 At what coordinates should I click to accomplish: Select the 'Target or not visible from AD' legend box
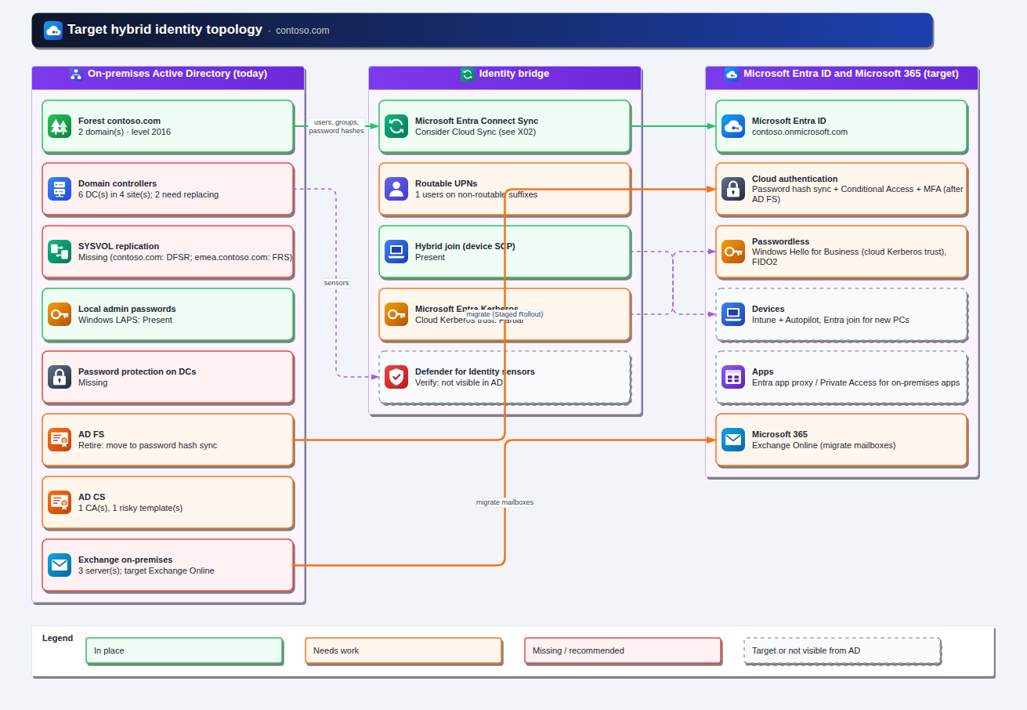click(x=842, y=650)
